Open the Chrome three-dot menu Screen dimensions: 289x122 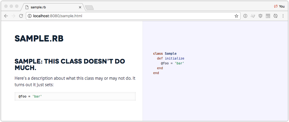point(283,16)
